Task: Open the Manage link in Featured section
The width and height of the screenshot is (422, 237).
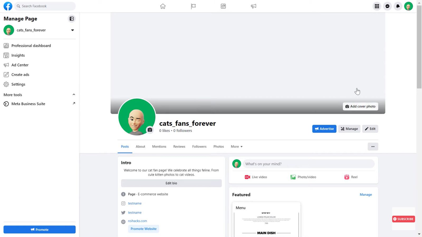Action: click(366, 195)
